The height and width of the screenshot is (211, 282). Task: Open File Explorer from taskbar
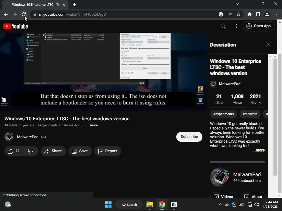(x=150, y=204)
